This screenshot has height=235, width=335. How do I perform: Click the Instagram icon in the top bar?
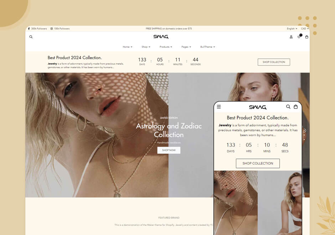pos(51,28)
